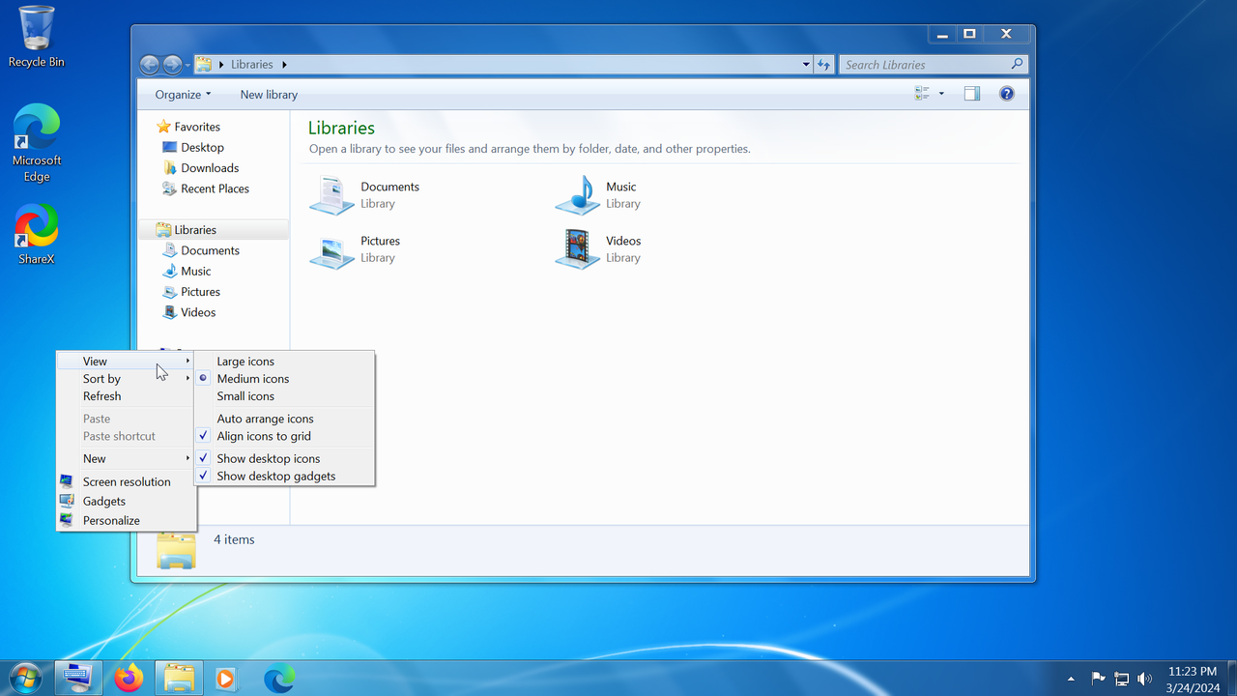Select the Large icons option
Screen dimensions: 1237x696
click(285, 362)
